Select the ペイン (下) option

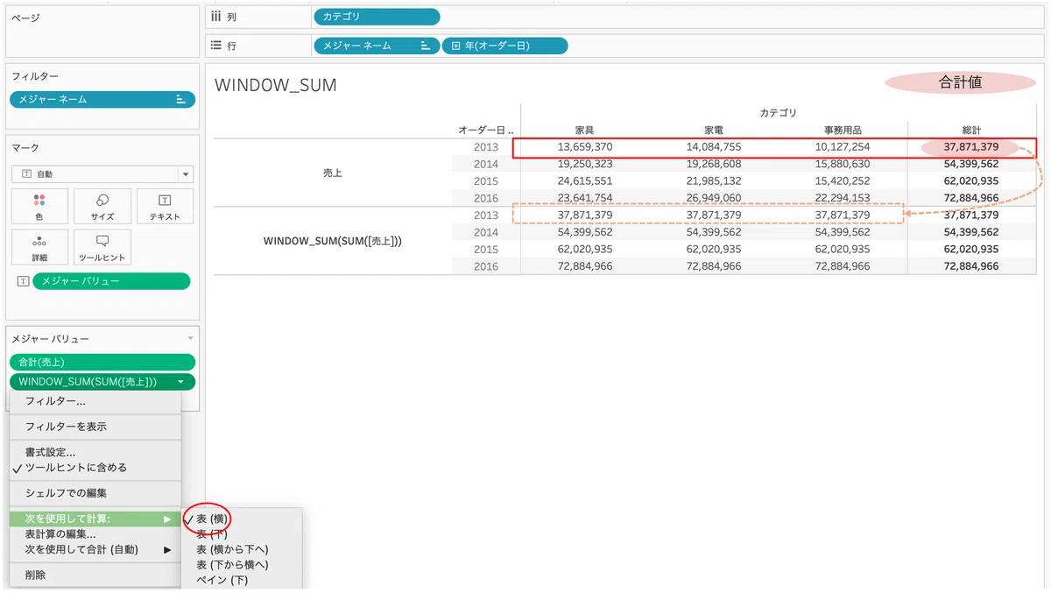[x=222, y=580]
